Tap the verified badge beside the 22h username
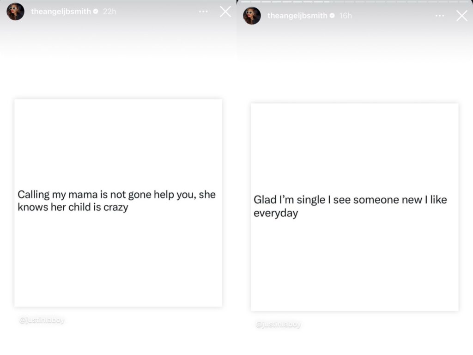The height and width of the screenshot is (355, 473). [x=96, y=12]
